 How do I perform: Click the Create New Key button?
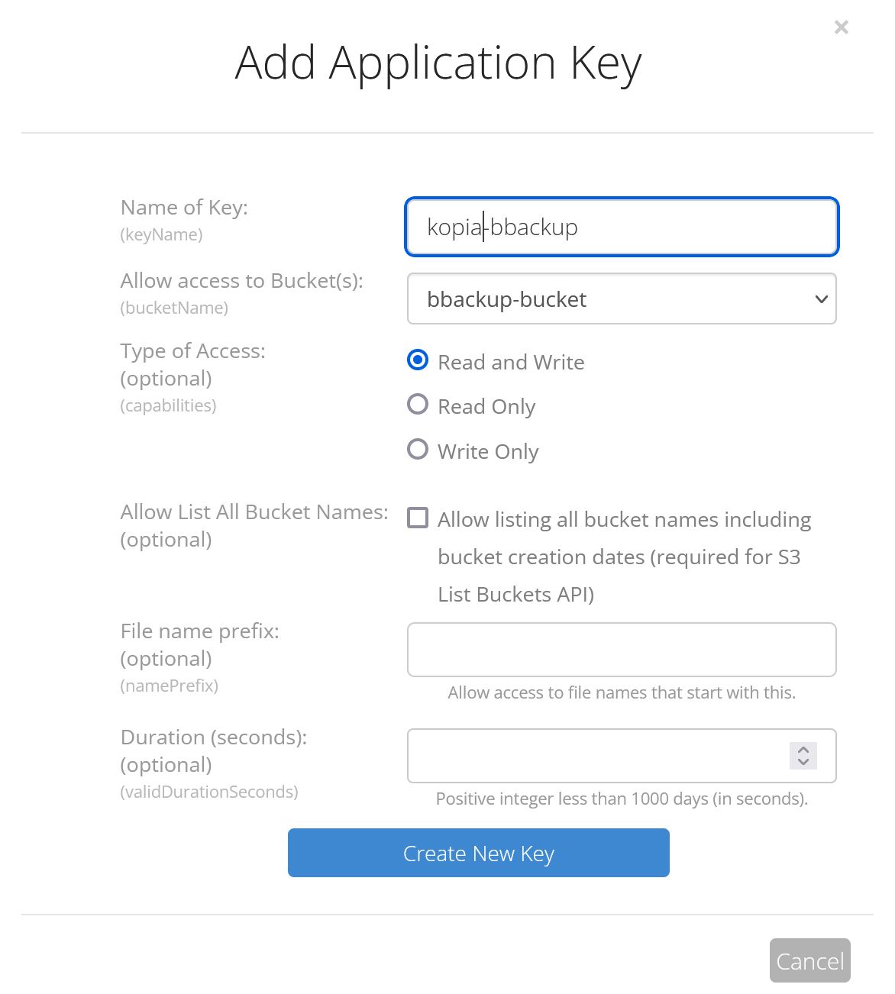pos(478,853)
